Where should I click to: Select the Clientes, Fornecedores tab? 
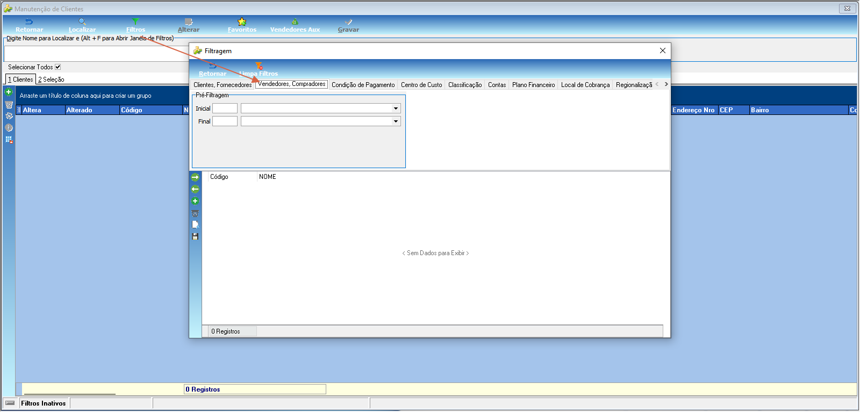click(x=223, y=85)
